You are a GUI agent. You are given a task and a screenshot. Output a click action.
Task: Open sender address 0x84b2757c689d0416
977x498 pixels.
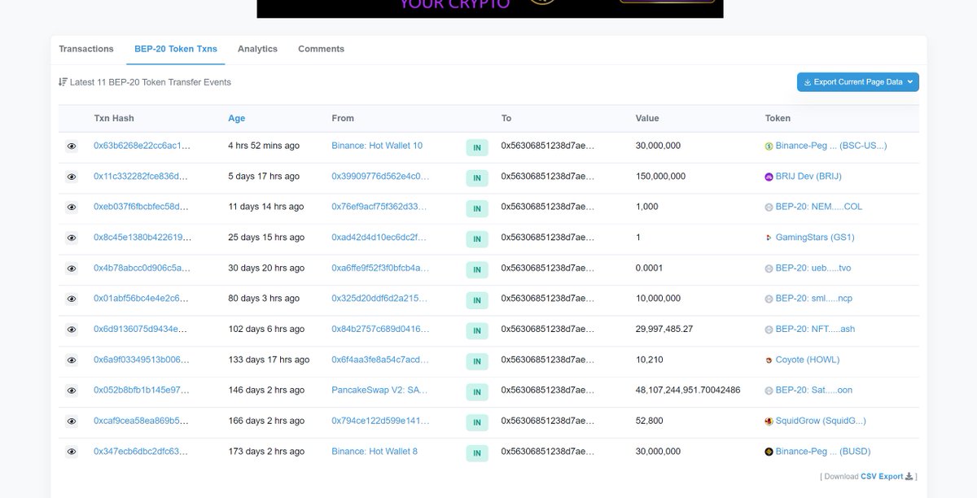pos(380,329)
